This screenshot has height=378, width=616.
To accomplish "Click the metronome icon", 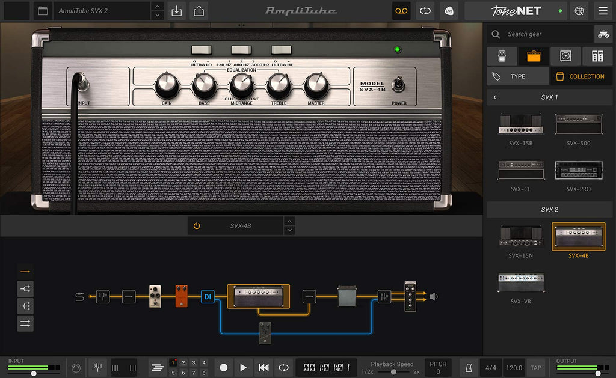I will click(x=469, y=368).
